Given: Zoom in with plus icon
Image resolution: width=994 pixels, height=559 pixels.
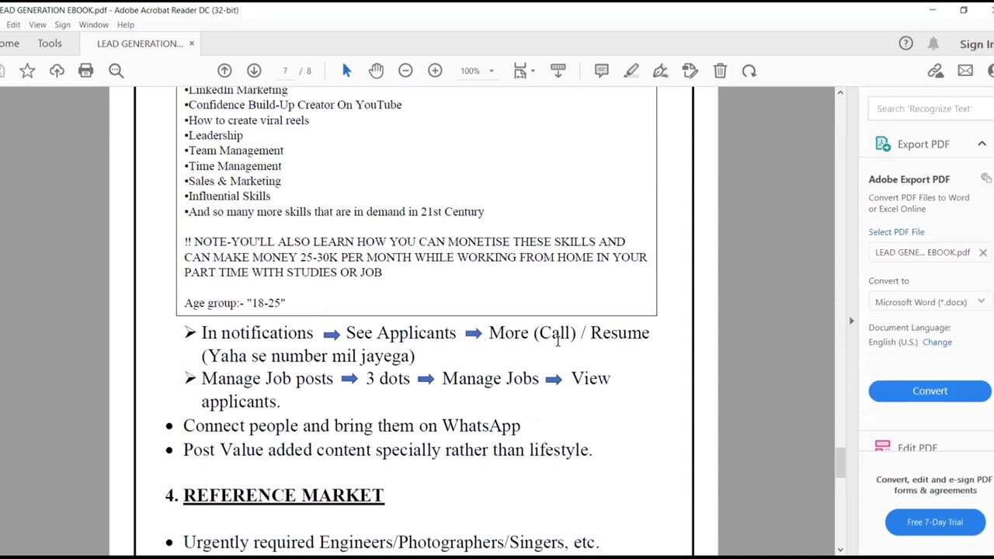Looking at the screenshot, I should (435, 71).
